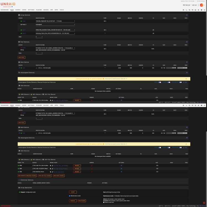This screenshot has height=207, width=207.
Task: Expand the caret next to user avatar
Action: (204, 5)
